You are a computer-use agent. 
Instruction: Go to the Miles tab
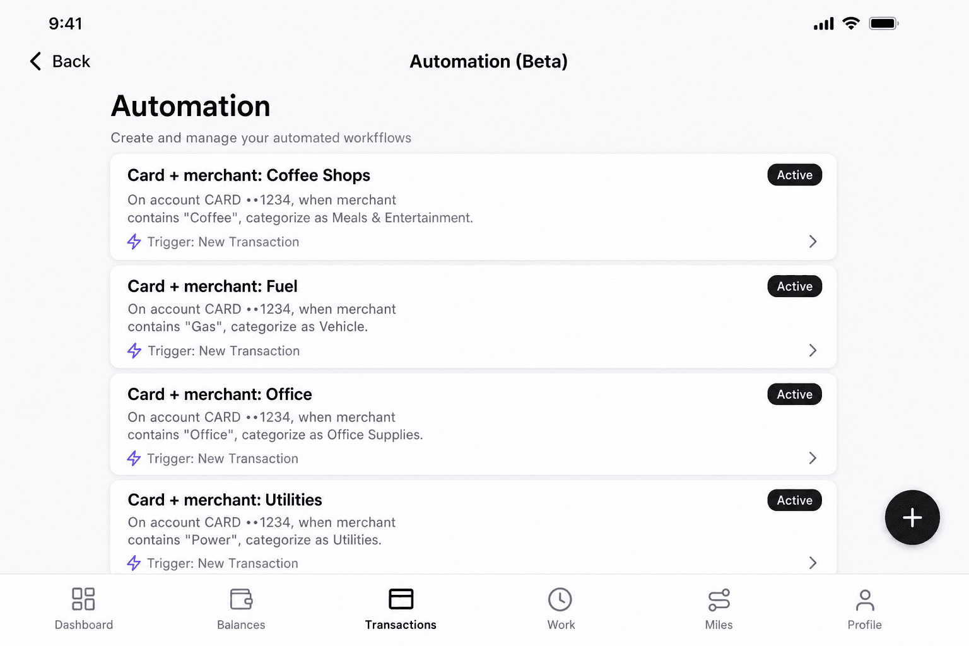pyautogui.click(x=719, y=608)
